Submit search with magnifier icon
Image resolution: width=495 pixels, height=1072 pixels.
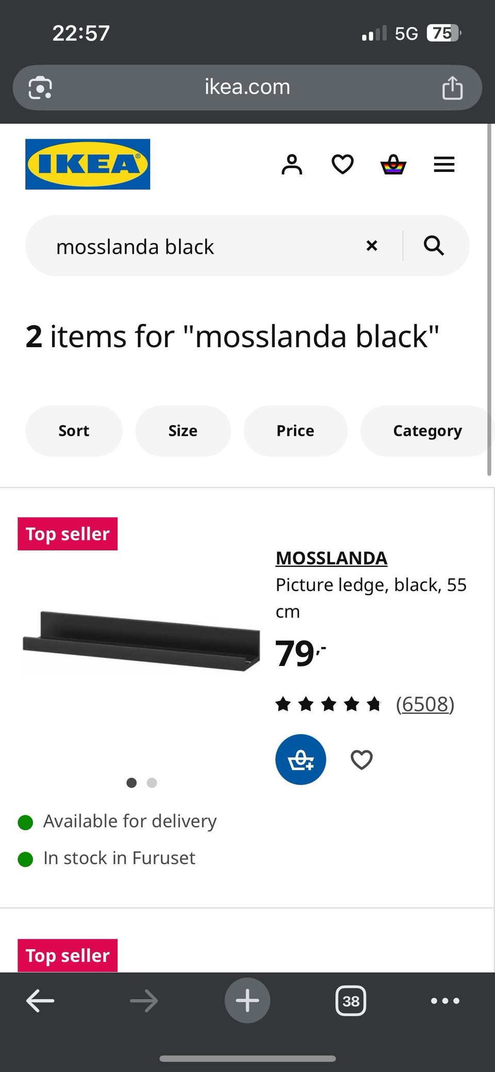434,246
